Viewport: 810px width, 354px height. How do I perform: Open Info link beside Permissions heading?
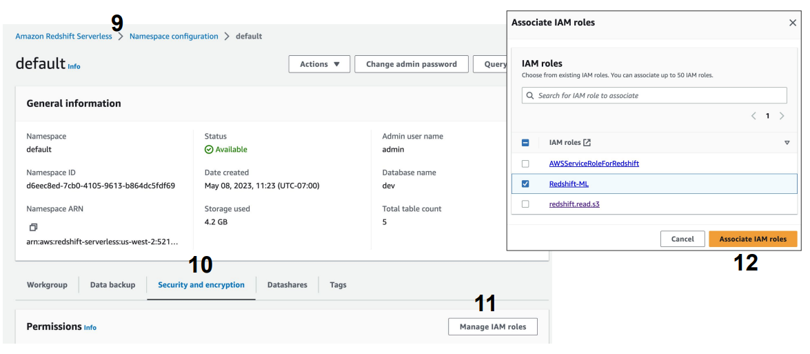coord(90,328)
